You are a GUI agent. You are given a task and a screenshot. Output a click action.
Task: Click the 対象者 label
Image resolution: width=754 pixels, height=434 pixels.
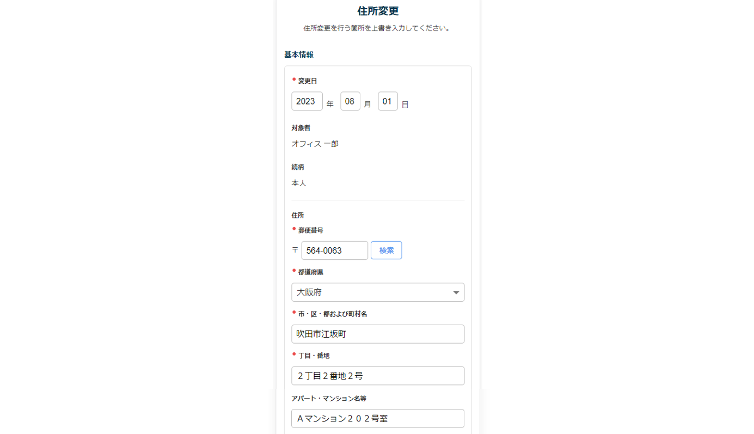(x=301, y=128)
